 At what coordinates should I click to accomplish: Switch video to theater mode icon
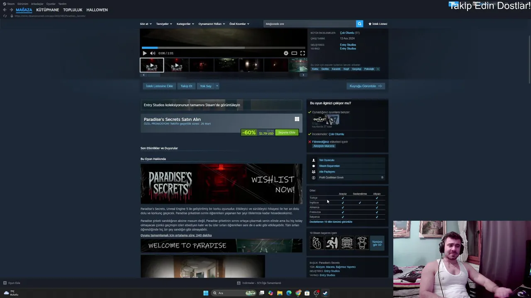(x=294, y=53)
